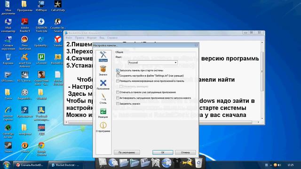Select the uTorrent desktop shortcut
The width and height of the screenshot is (301, 169).
[x=41, y=59]
